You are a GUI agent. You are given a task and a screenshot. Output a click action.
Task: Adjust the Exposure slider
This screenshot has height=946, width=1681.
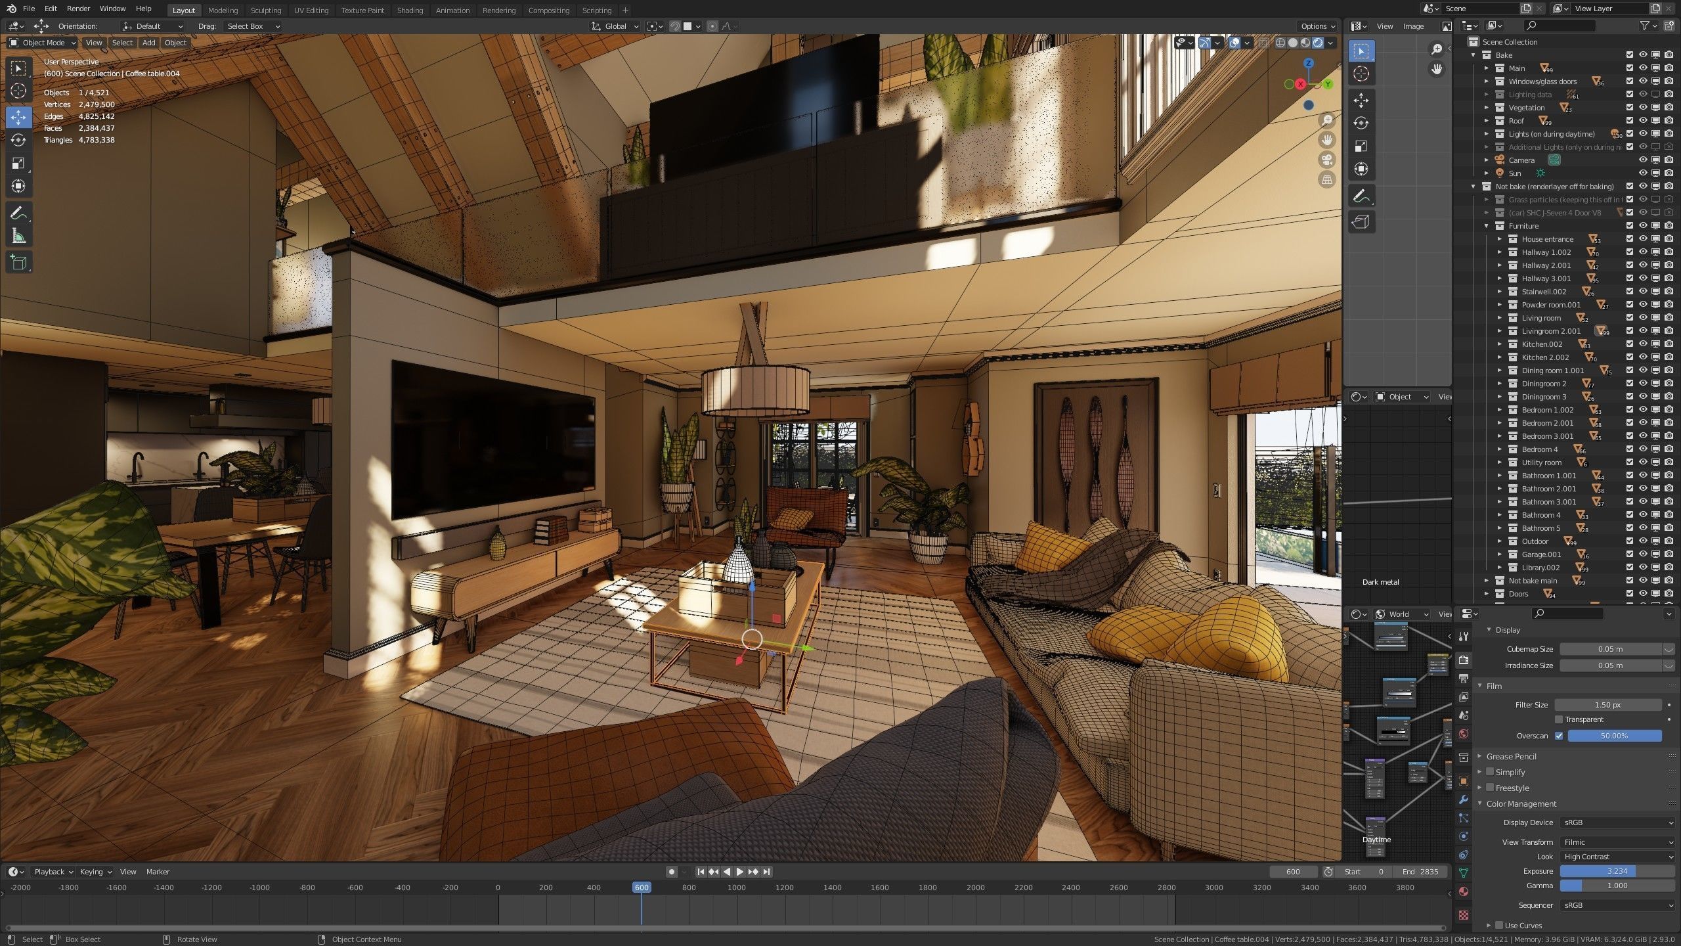[x=1617, y=871]
